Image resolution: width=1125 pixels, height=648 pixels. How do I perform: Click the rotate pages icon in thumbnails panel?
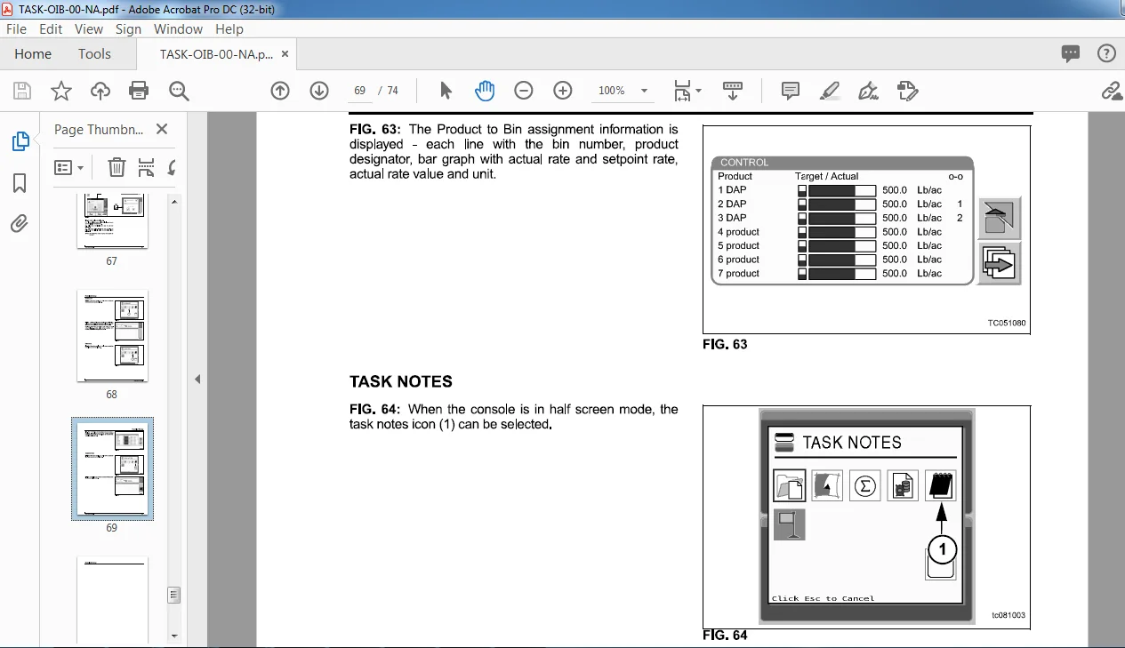(171, 167)
